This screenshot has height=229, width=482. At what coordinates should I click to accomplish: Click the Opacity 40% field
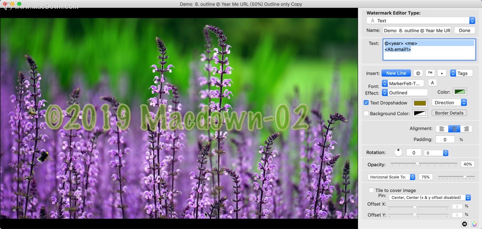(x=467, y=164)
